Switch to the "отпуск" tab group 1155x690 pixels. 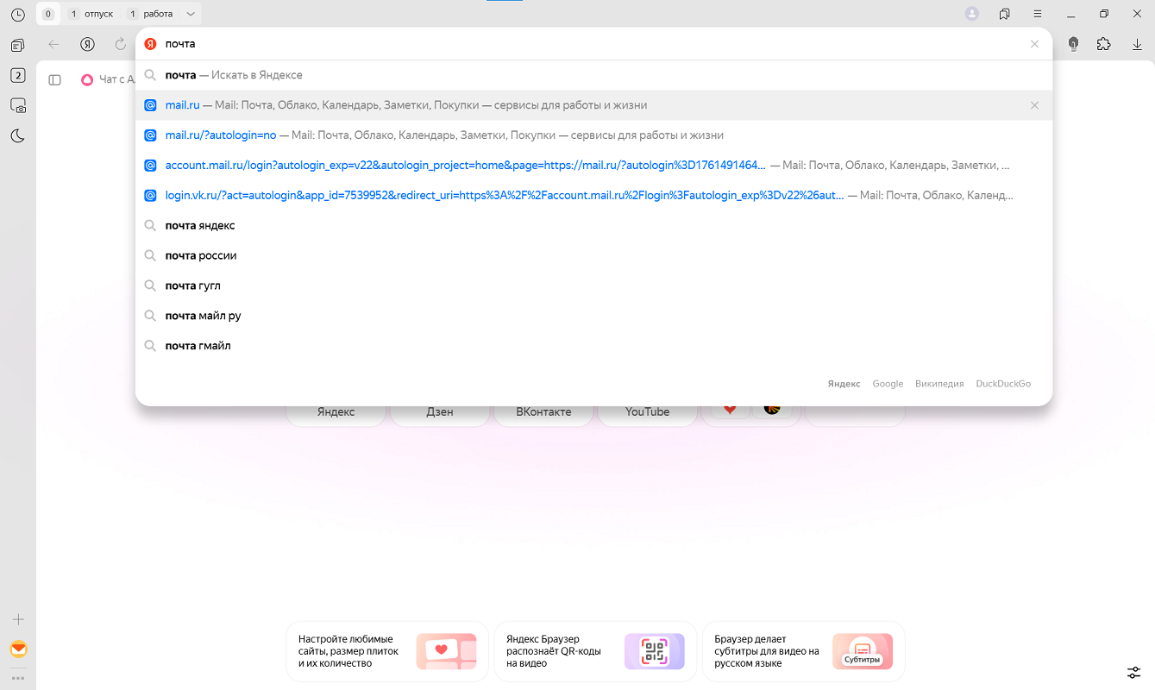[x=91, y=14]
